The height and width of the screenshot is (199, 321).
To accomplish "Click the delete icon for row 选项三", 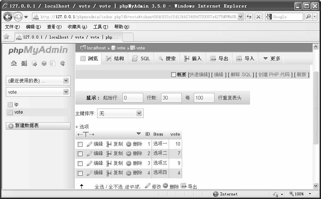I will coord(129,163).
